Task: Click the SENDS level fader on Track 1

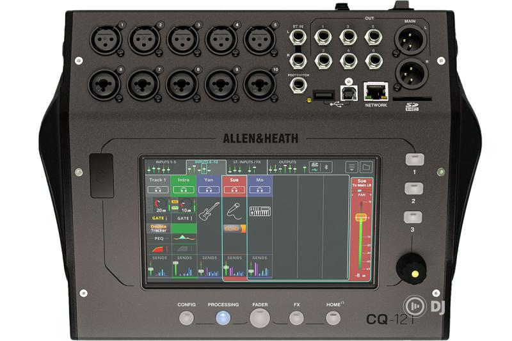Action: click(x=150, y=268)
